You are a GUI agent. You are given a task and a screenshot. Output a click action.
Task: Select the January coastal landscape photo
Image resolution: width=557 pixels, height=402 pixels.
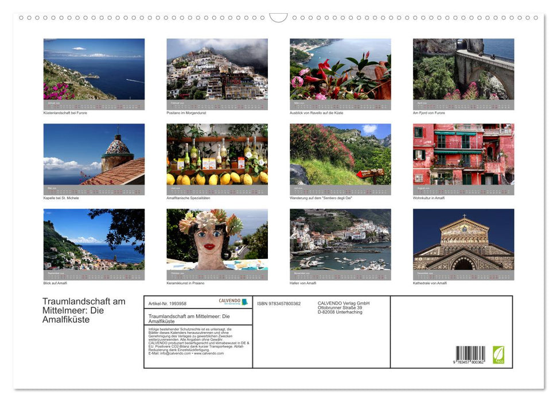tap(94, 69)
